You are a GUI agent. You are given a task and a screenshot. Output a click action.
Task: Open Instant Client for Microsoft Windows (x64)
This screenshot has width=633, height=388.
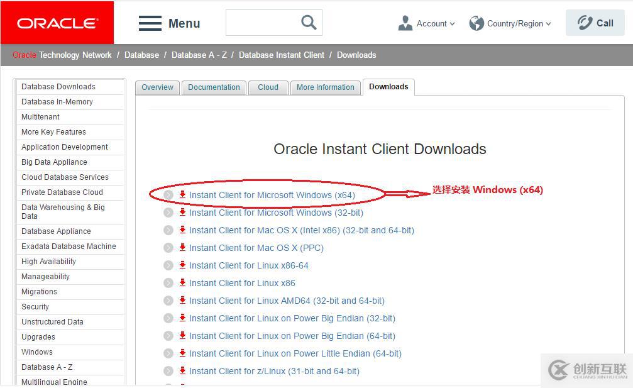click(272, 195)
